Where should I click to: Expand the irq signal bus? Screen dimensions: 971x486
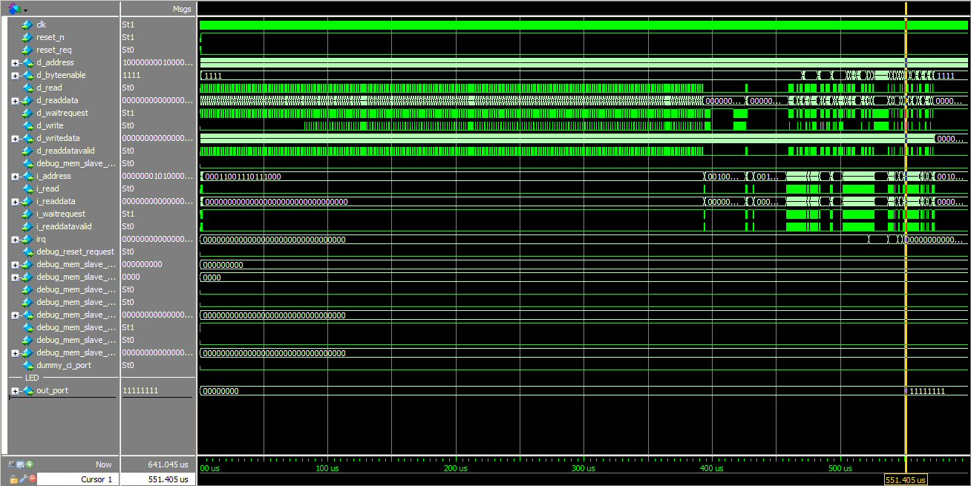click(15, 240)
